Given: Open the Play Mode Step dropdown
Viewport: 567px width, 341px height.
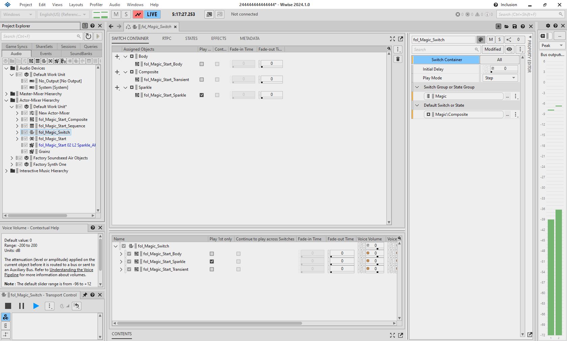Looking at the screenshot, I should 500,78.
